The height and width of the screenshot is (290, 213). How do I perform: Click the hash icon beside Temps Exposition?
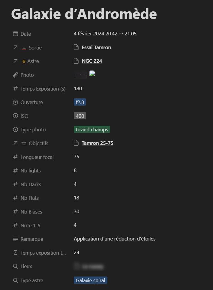(16, 89)
